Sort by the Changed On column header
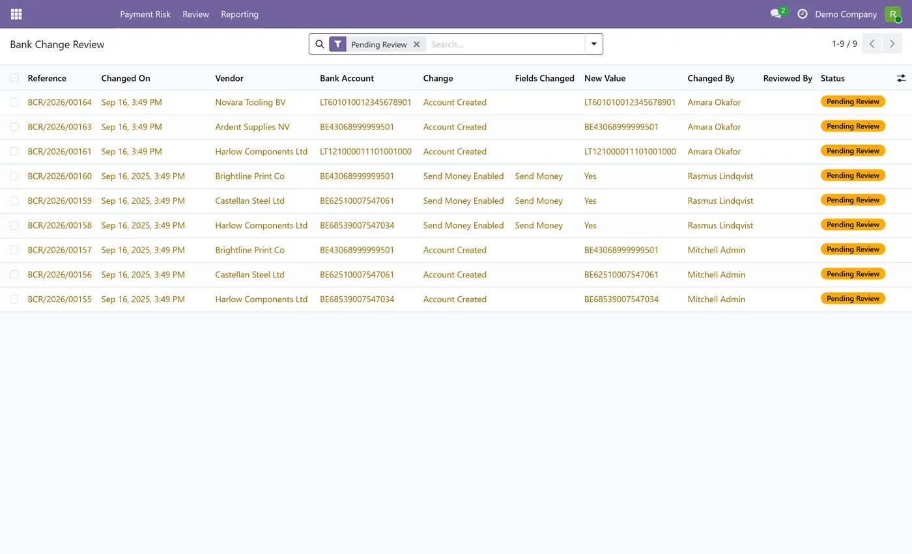This screenshot has height=554, width=912. click(x=126, y=78)
